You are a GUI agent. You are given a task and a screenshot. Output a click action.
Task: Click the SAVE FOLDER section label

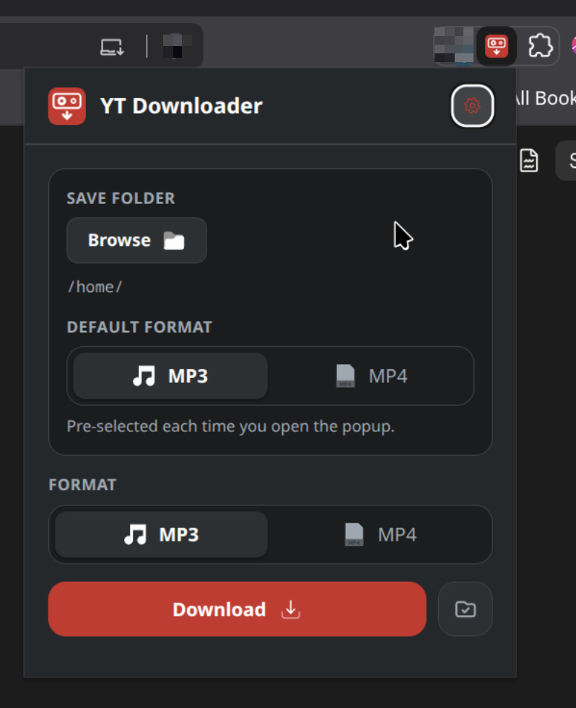click(x=121, y=198)
